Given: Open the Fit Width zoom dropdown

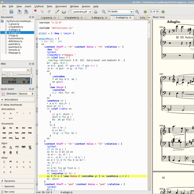Looking at the screenshot, I should pyautogui.click(x=131, y=12).
